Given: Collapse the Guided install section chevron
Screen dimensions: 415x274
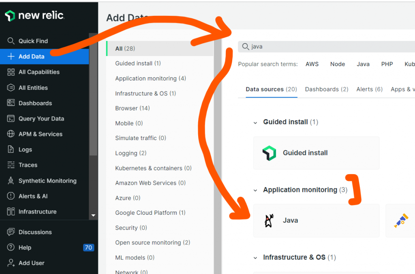Looking at the screenshot, I should click(255, 122).
